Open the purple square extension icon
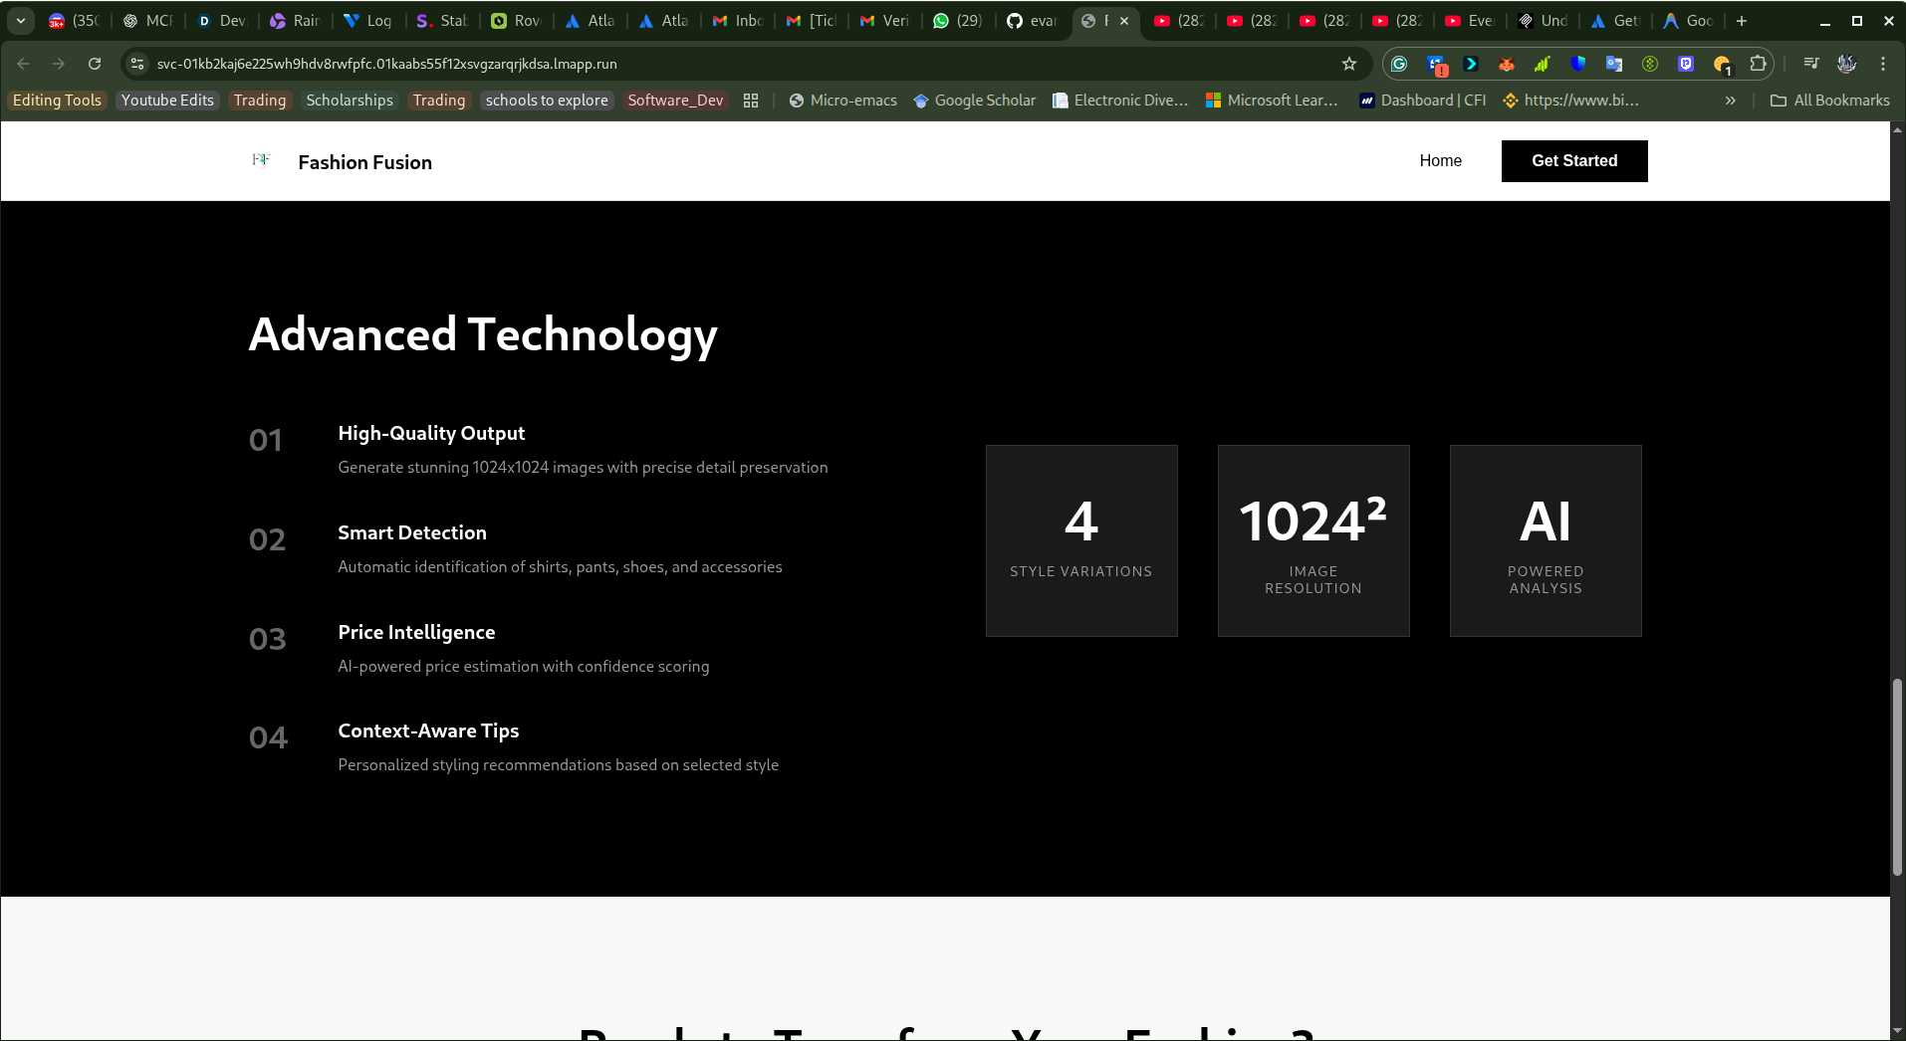The image size is (1906, 1041). pos(1686,64)
